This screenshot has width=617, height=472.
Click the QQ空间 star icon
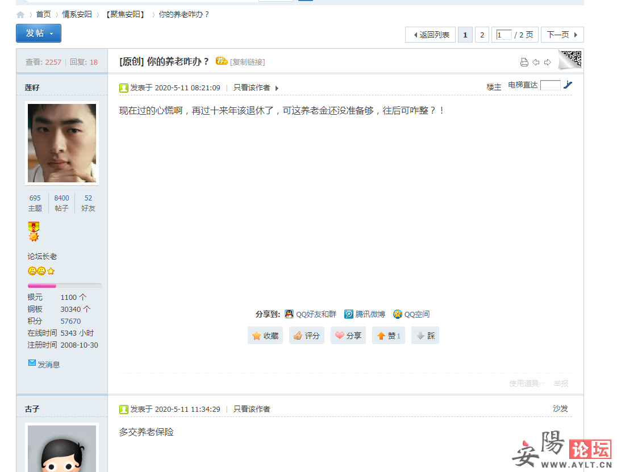click(x=398, y=314)
